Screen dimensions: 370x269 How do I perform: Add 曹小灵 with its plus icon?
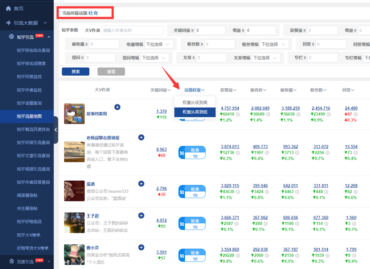(141, 247)
